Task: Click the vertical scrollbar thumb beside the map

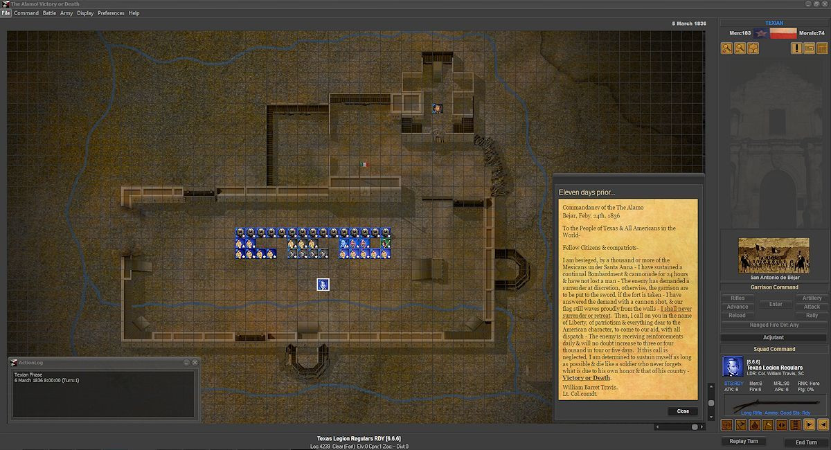Action: pos(711,402)
